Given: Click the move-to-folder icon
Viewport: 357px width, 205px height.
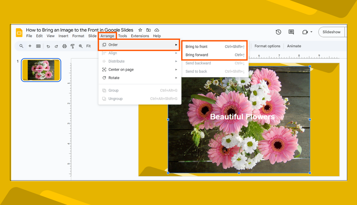Looking at the screenshot, I should 148,30.
